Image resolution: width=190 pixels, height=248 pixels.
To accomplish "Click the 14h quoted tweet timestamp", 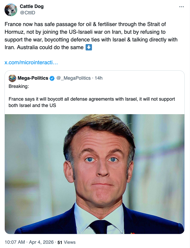I will pyautogui.click(x=99, y=78).
